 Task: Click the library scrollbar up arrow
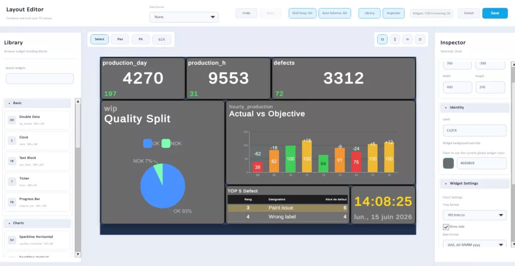coord(78,102)
